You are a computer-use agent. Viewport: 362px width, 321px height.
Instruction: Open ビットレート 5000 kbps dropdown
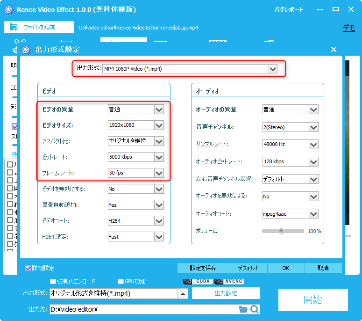coord(159,157)
